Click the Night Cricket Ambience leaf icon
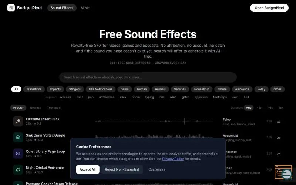 pyautogui.click(x=18, y=170)
